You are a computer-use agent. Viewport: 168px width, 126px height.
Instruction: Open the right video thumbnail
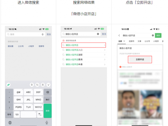coord(151,104)
